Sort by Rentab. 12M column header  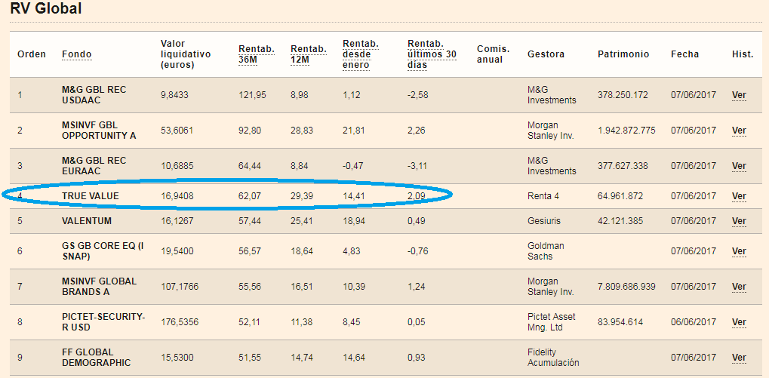pos(309,54)
